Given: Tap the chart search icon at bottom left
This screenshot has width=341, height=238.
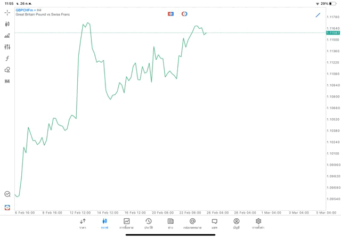Looking at the screenshot, I should (7, 194).
